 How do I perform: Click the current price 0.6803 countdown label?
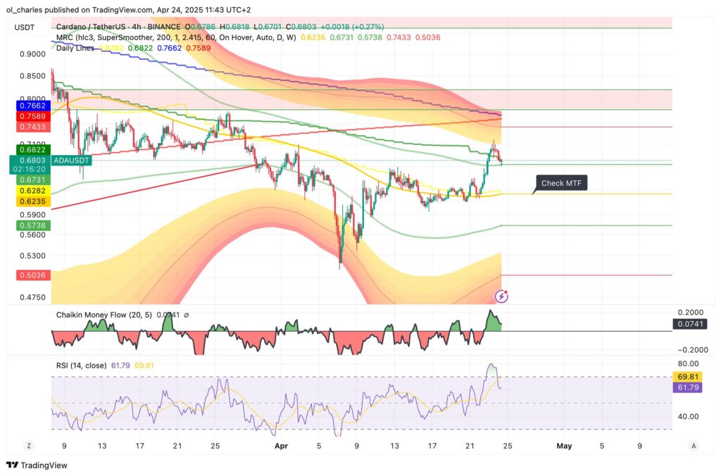point(28,165)
